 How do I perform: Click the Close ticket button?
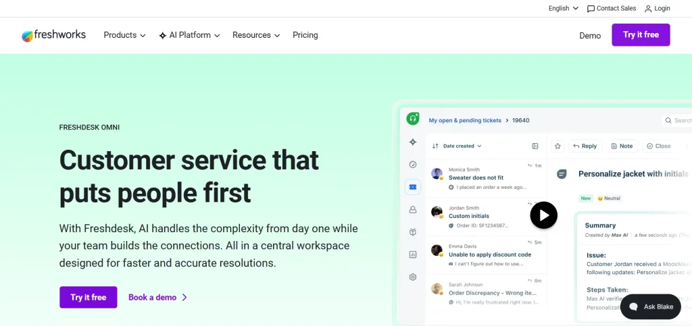658,146
